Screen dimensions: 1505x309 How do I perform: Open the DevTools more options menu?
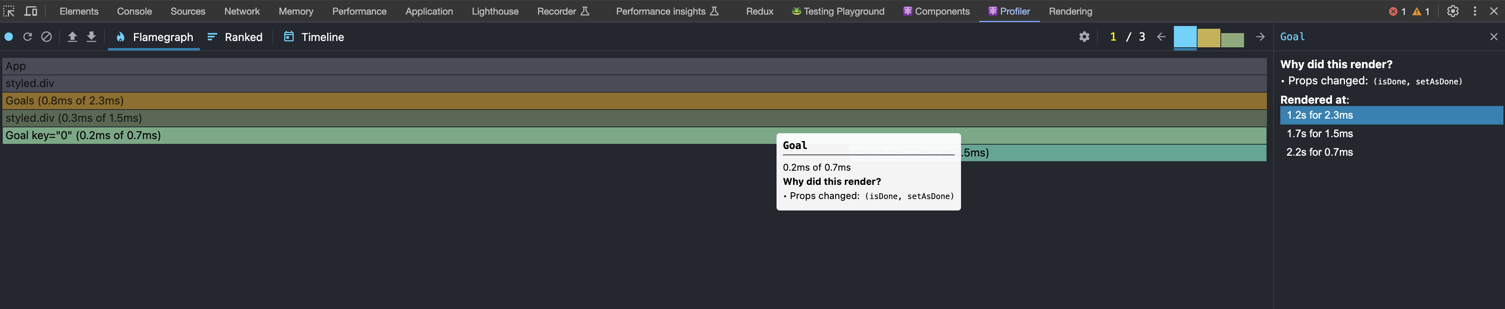point(1475,11)
